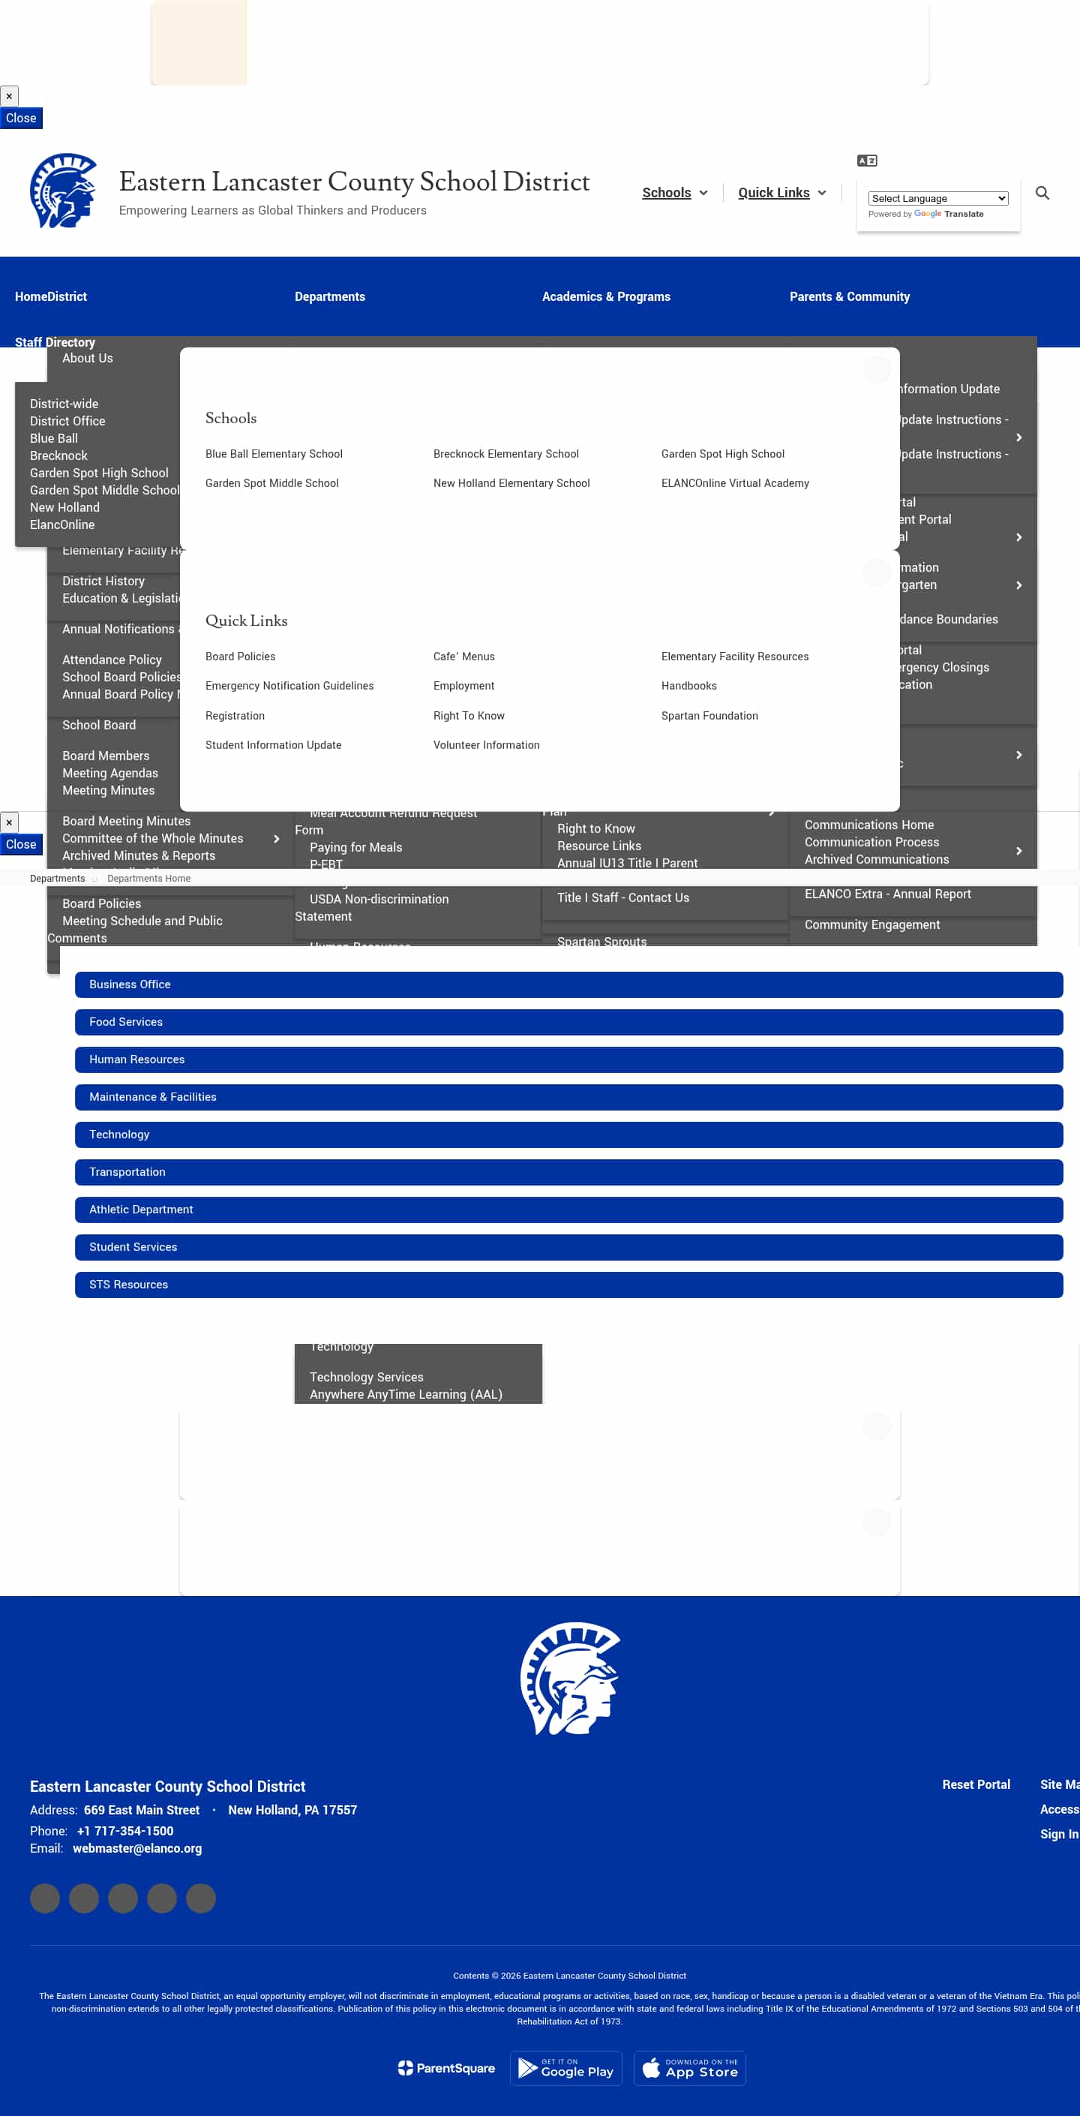Open New Holland Elementary School link
The width and height of the screenshot is (1080, 2116).
[x=511, y=483]
